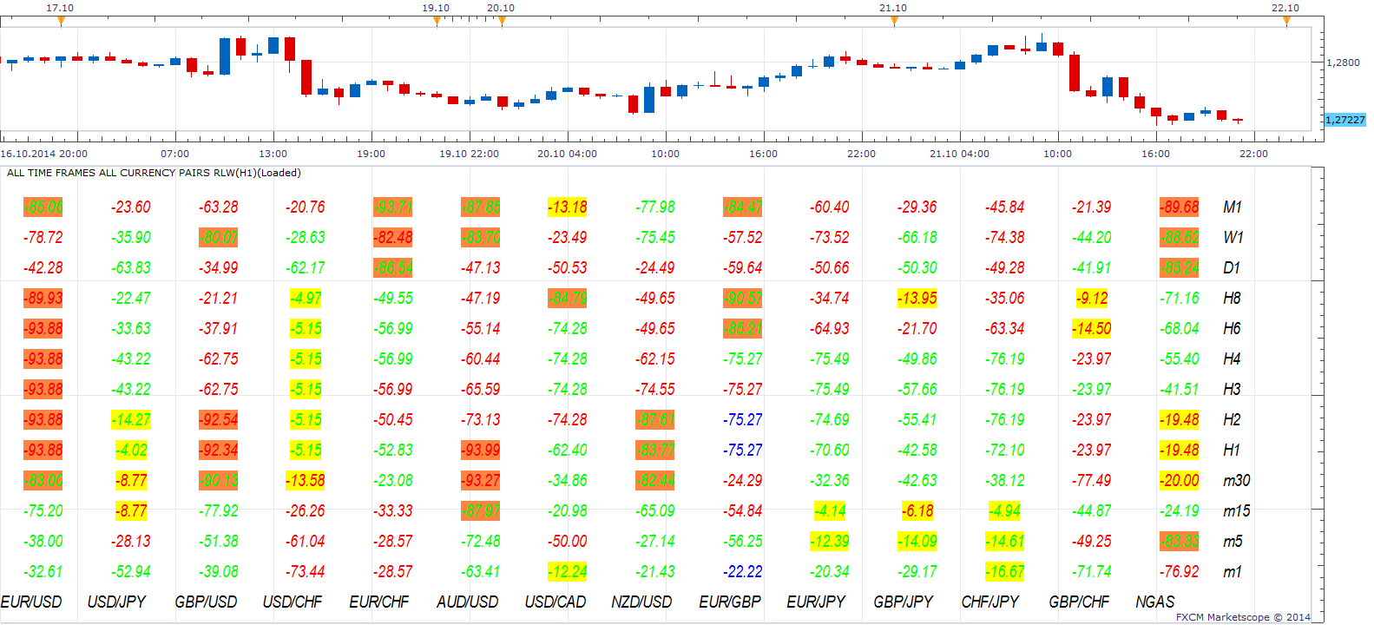Image resolution: width=1374 pixels, height=625 pixels.
Task: Click the M1 monthly row label
Action: pos(1233,207)
